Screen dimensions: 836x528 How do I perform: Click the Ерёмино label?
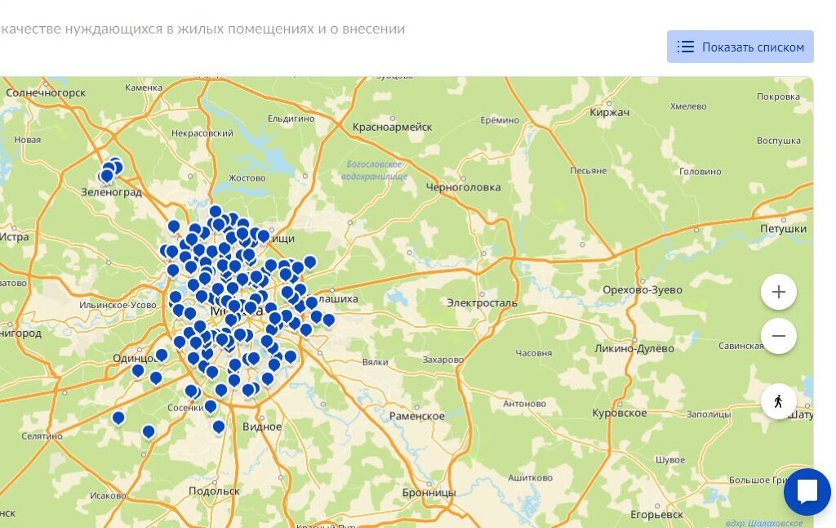click(499, 120)
